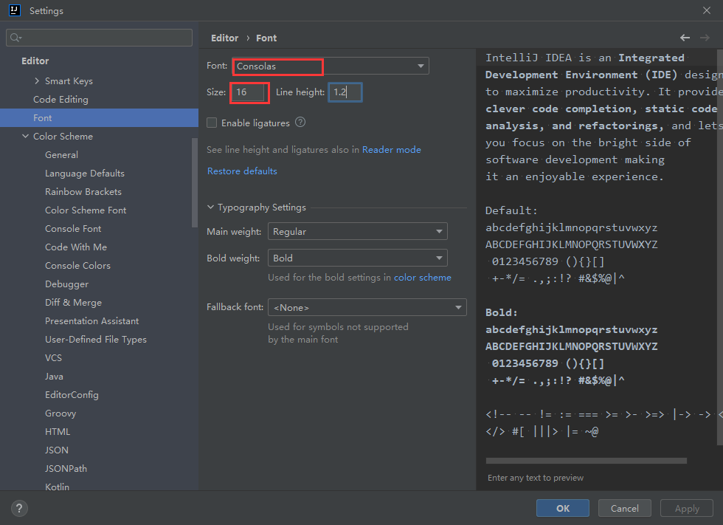
Task: Click the settings tree vertical scrollbar
Action: [x=195, y=182]
